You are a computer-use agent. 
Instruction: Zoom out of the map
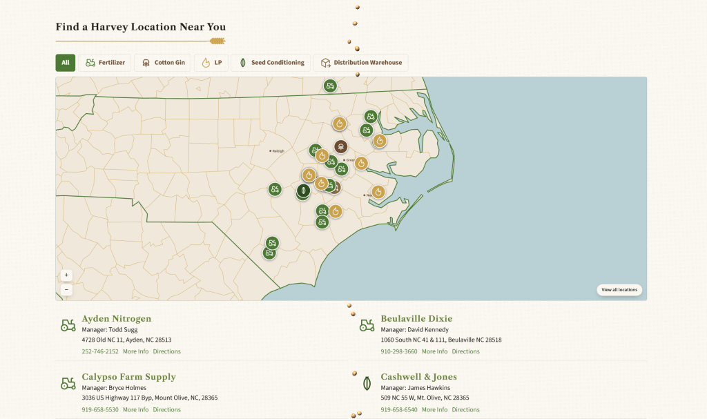66,289
